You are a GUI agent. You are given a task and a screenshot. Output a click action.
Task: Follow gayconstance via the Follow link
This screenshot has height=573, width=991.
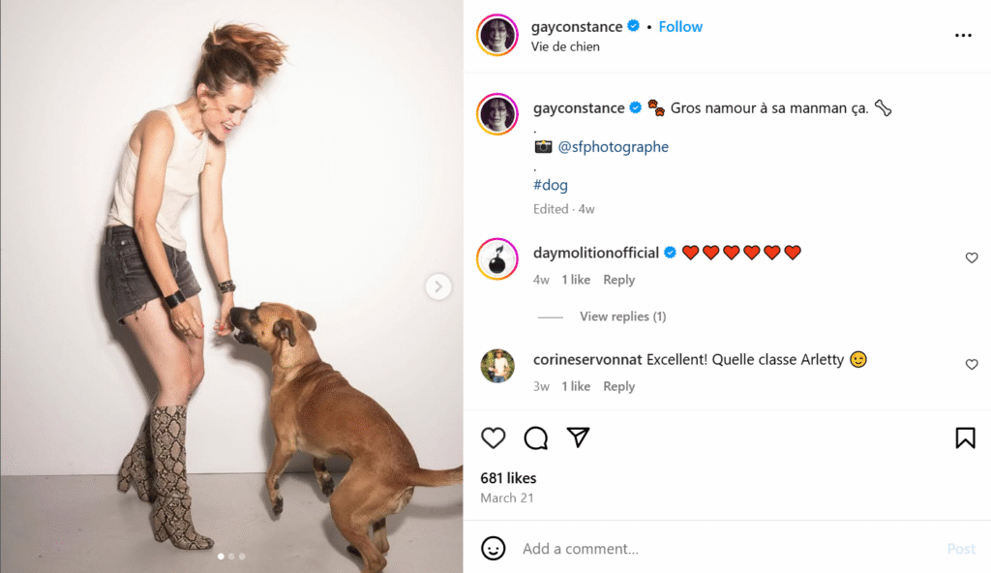pyautogui.click(x=680, y=26)
